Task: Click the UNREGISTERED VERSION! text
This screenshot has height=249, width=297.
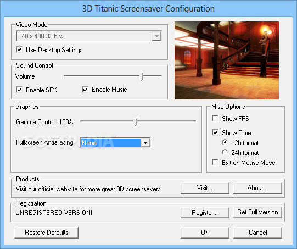Action: [x=54, y=213]
